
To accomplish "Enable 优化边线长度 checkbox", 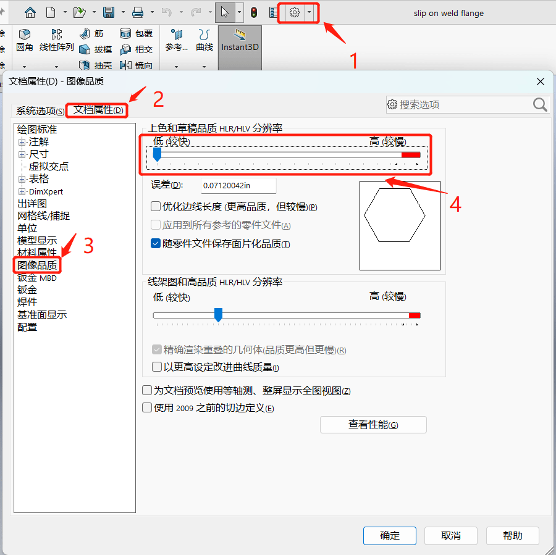I will tap(156, 206).
